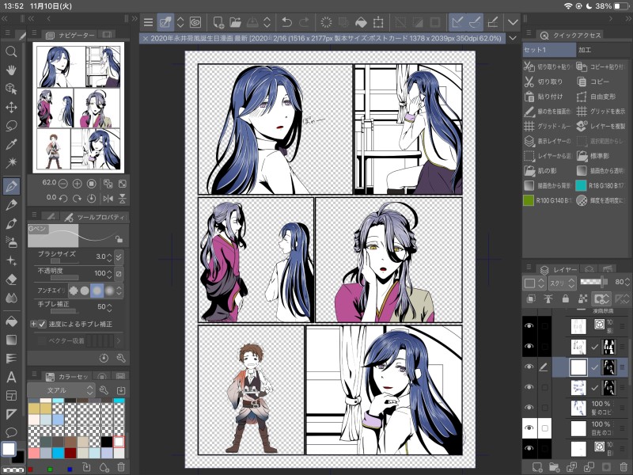Open the main hamburger menu
This screenshot has height=475, width=633.
[x=148, y=22]
